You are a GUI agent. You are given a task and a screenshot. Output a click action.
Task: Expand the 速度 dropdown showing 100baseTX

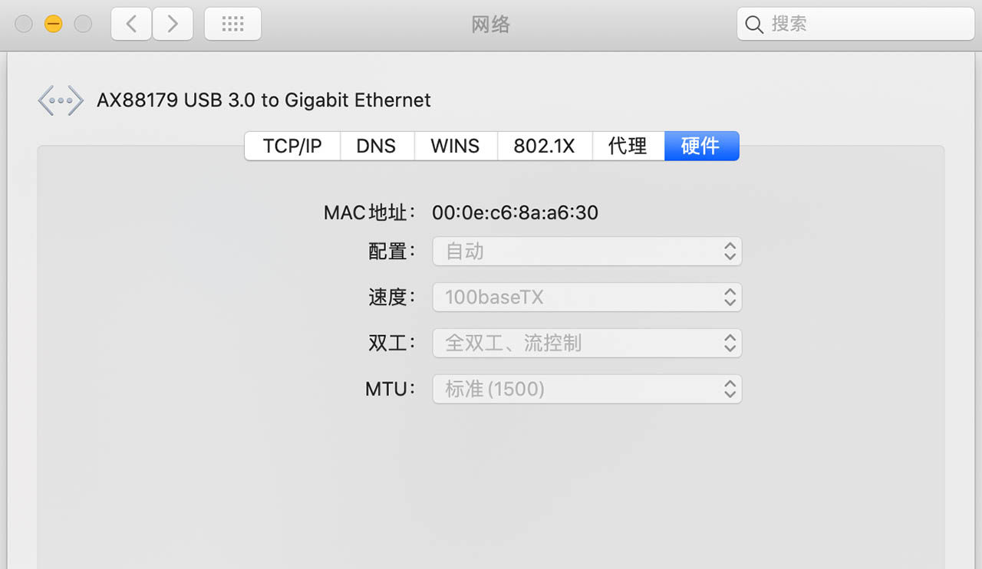click(587, 298)
